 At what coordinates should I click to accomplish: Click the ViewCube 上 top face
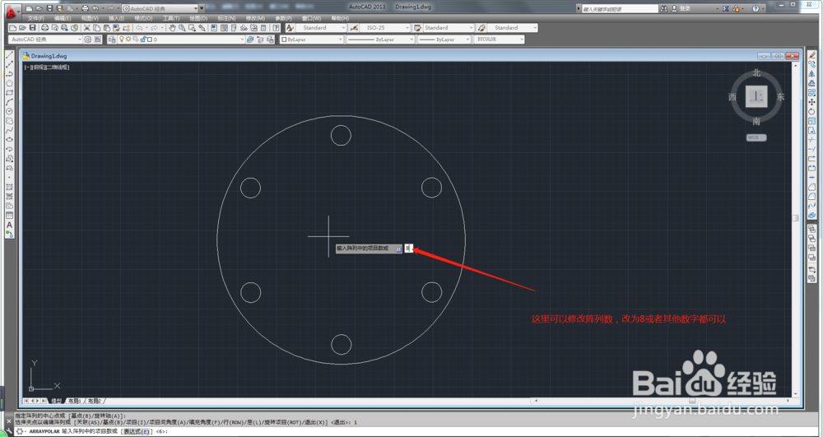756,96
